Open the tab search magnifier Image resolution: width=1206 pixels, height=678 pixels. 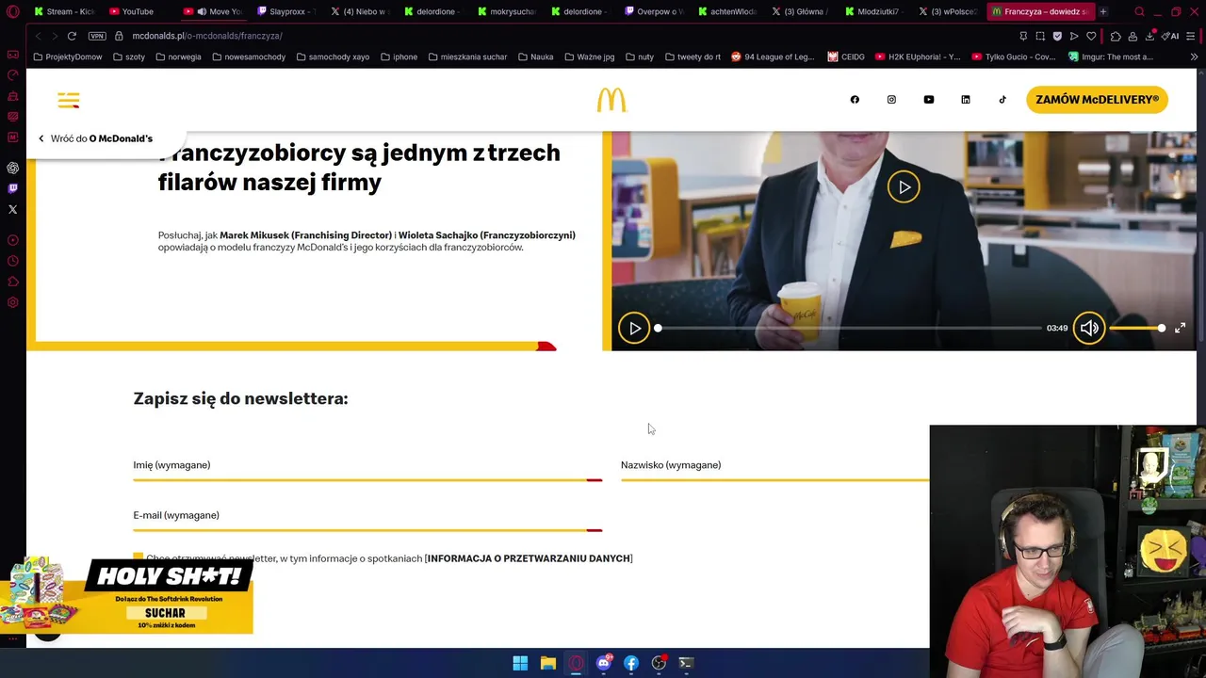1139,11
